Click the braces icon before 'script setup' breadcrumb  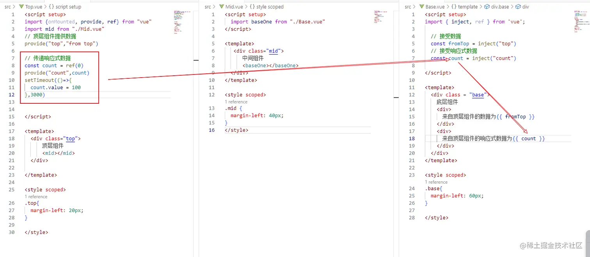click(52, 7)
